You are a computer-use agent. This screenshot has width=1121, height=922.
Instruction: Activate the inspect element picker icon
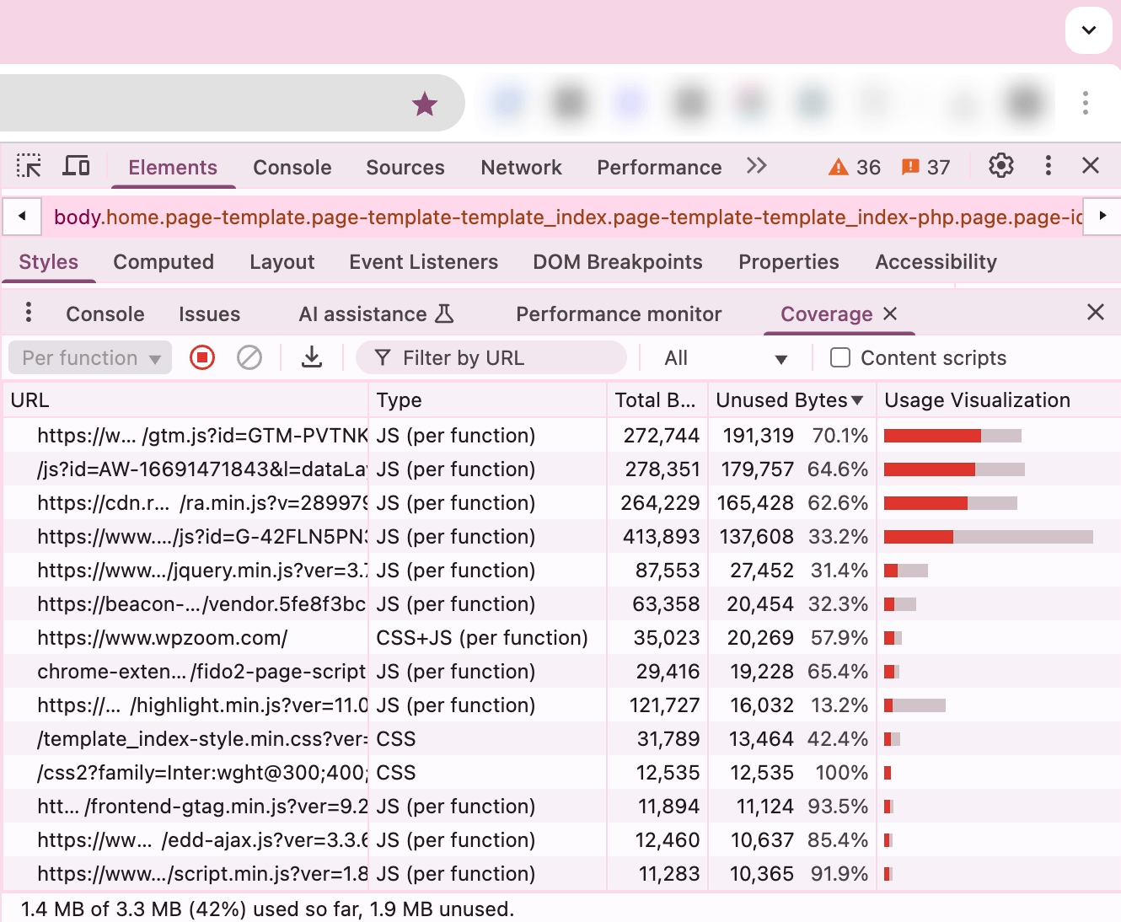pyautogui.click(x=29, y=166)
